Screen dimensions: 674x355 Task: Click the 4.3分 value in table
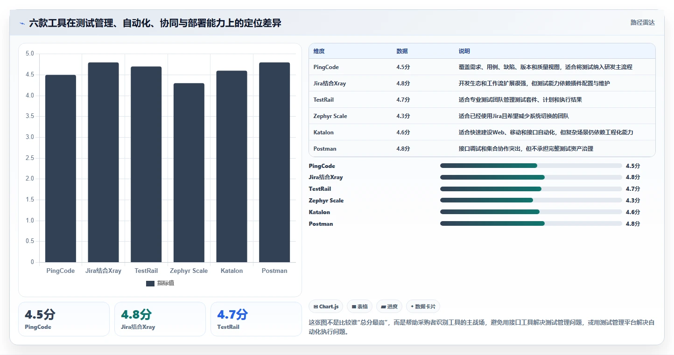click(x=403, y=116)
